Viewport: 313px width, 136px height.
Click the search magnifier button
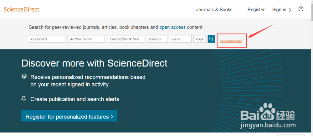coord(212,39)
